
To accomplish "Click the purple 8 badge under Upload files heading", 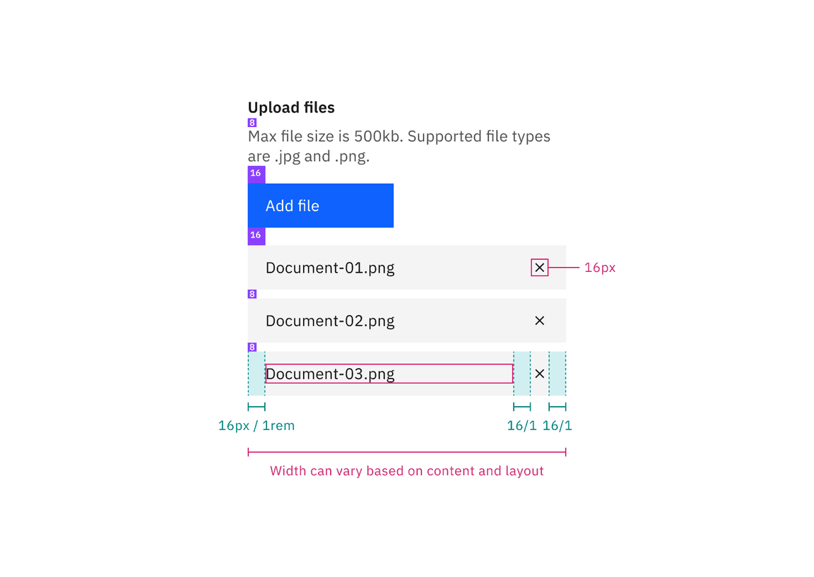I will 252,122.
